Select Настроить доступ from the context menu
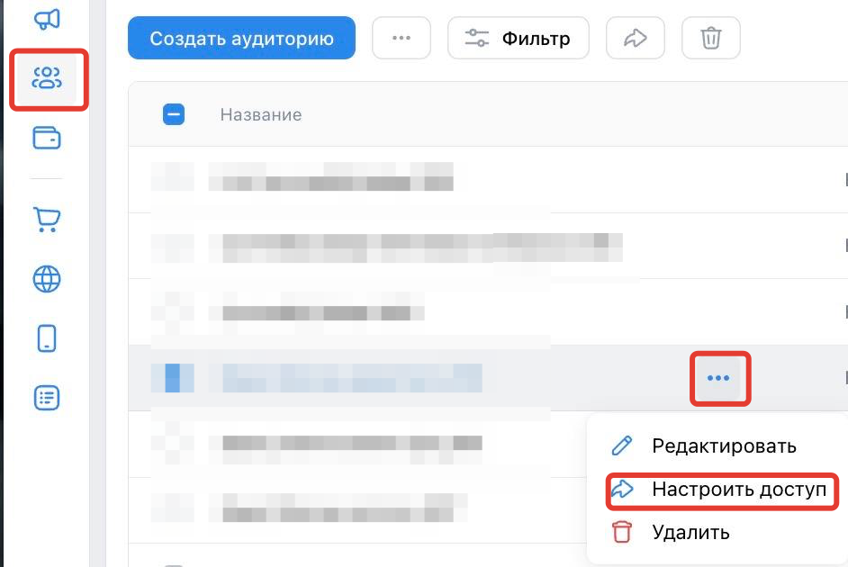 tap(721, 490)
